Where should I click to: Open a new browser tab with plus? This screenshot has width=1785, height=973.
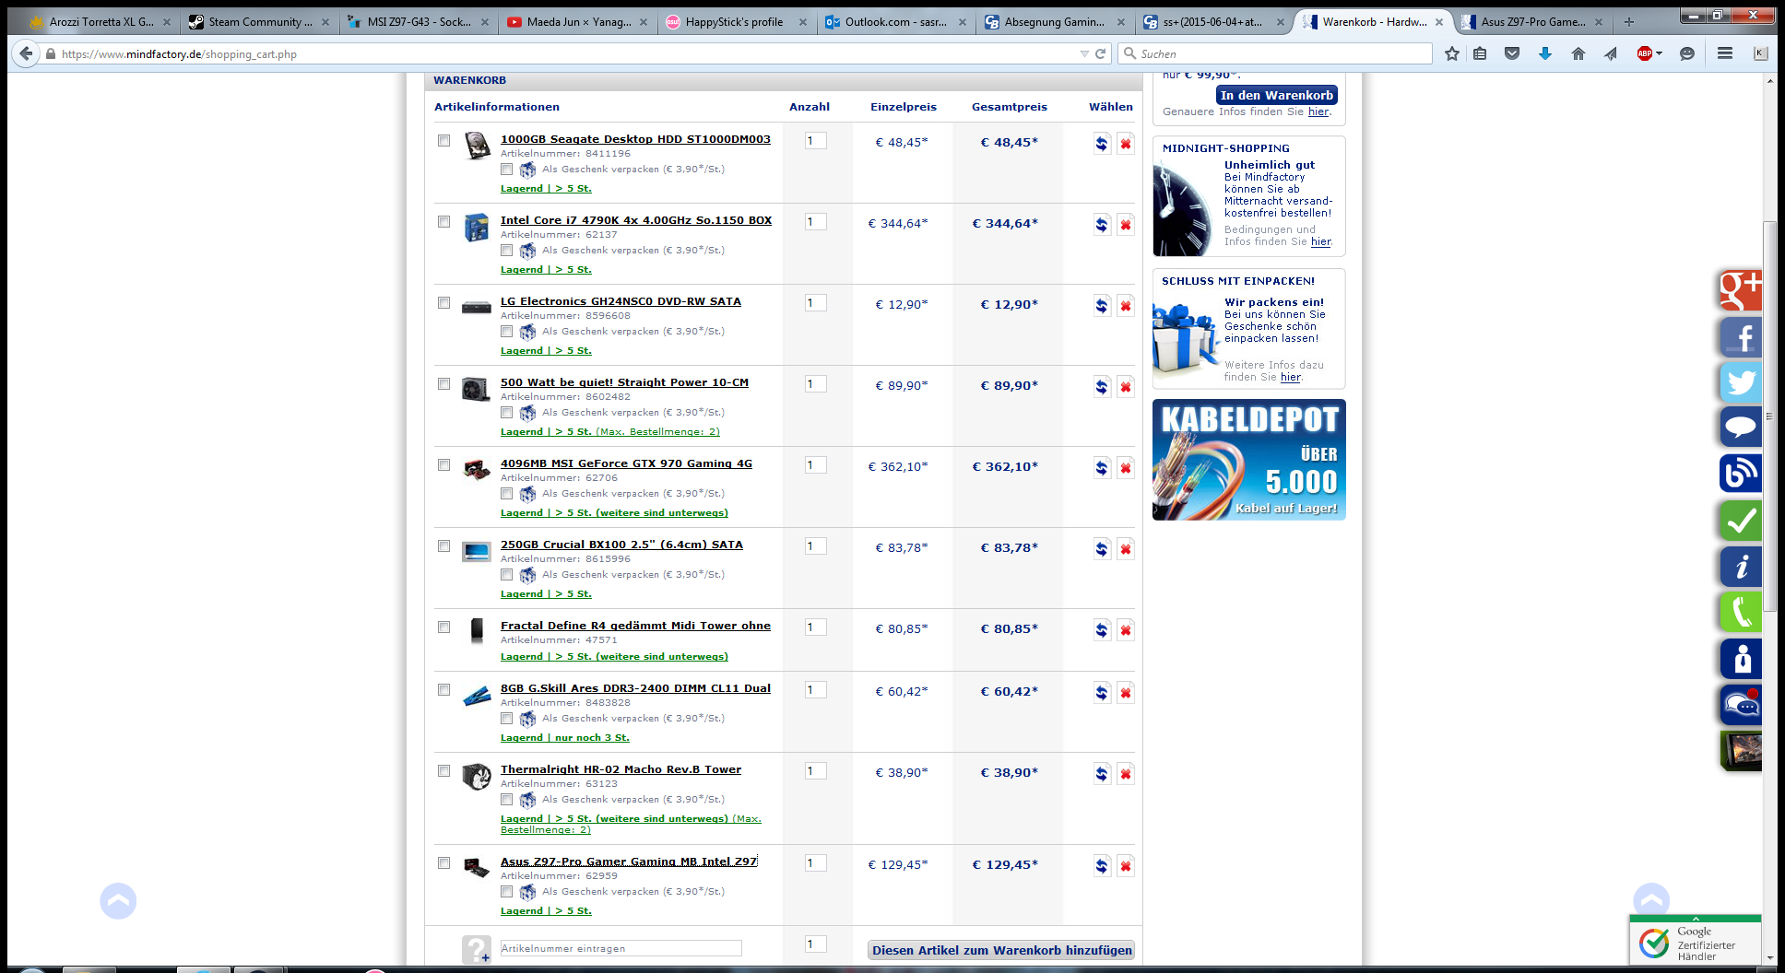point(1629,22)
